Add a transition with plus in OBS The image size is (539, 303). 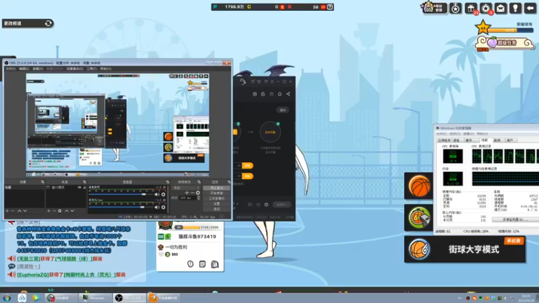(187, 193)
